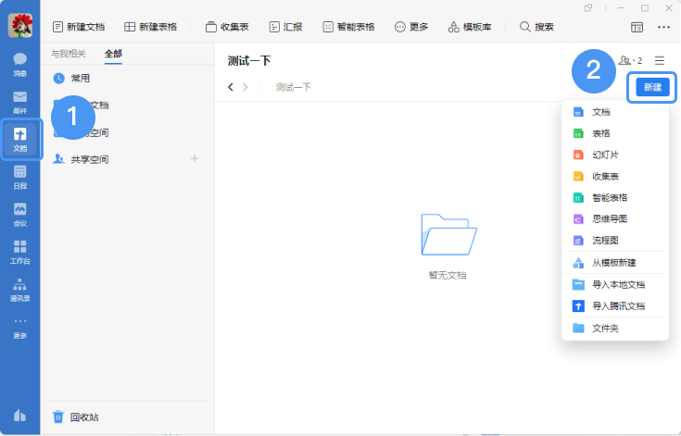Select 导入腾讯文档 in the menu
Viewport: 681px width, 436px height.
tap(615, 306)
